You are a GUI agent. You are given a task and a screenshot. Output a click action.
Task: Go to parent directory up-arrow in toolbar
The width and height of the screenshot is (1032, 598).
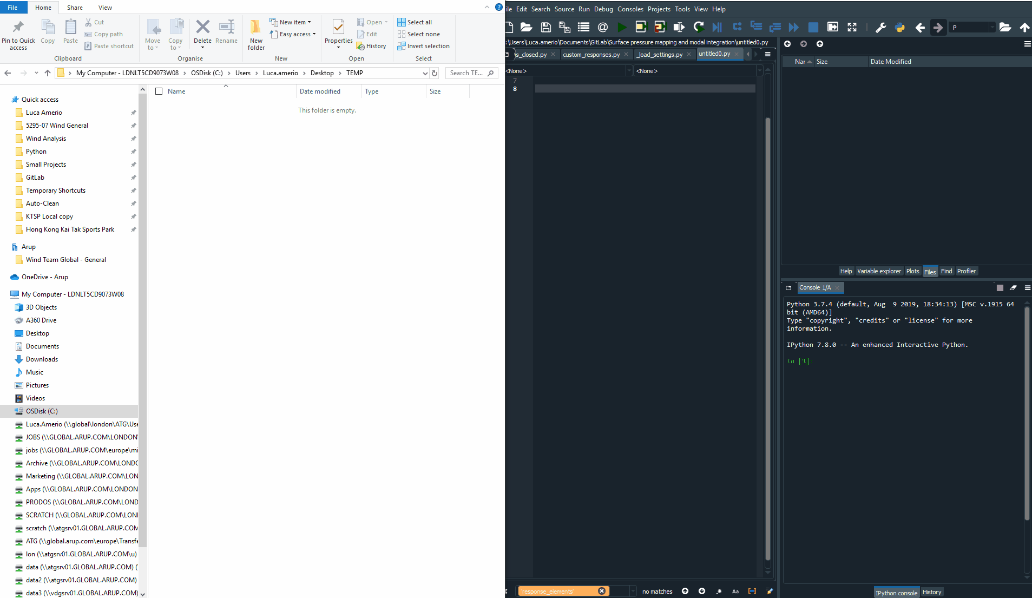point(1024,27)
